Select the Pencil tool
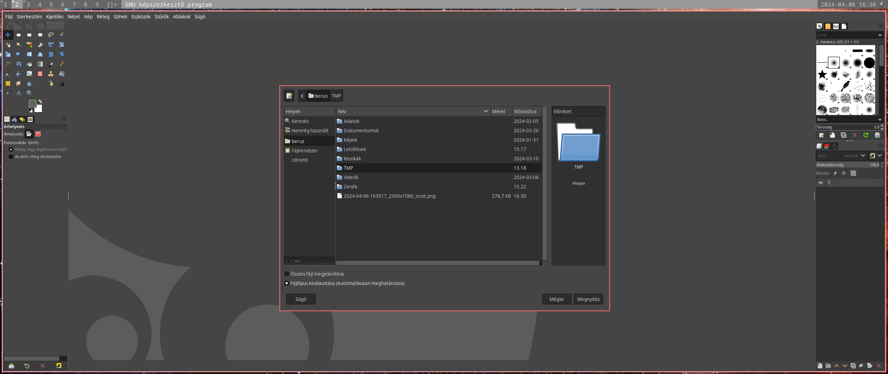This screenshot has width=888, height=374. point(62,64)
